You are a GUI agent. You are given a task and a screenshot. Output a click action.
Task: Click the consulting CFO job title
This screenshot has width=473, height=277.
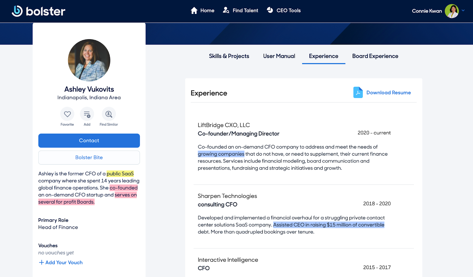point(218,205)
